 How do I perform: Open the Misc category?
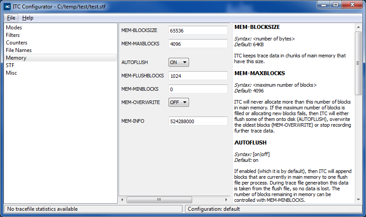12,73
